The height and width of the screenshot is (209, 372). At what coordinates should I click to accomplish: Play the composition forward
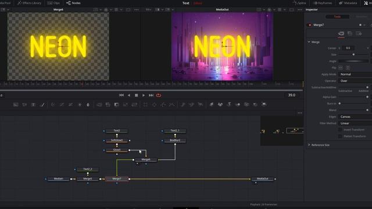tap(144, 95)
